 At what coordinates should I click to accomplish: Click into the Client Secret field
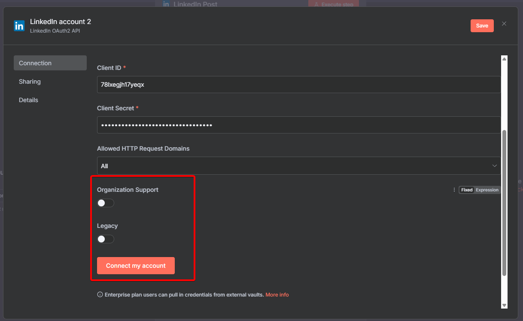click(298, 125)
